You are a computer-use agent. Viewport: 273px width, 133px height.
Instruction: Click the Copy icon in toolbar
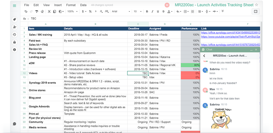[x=55, y=12]
